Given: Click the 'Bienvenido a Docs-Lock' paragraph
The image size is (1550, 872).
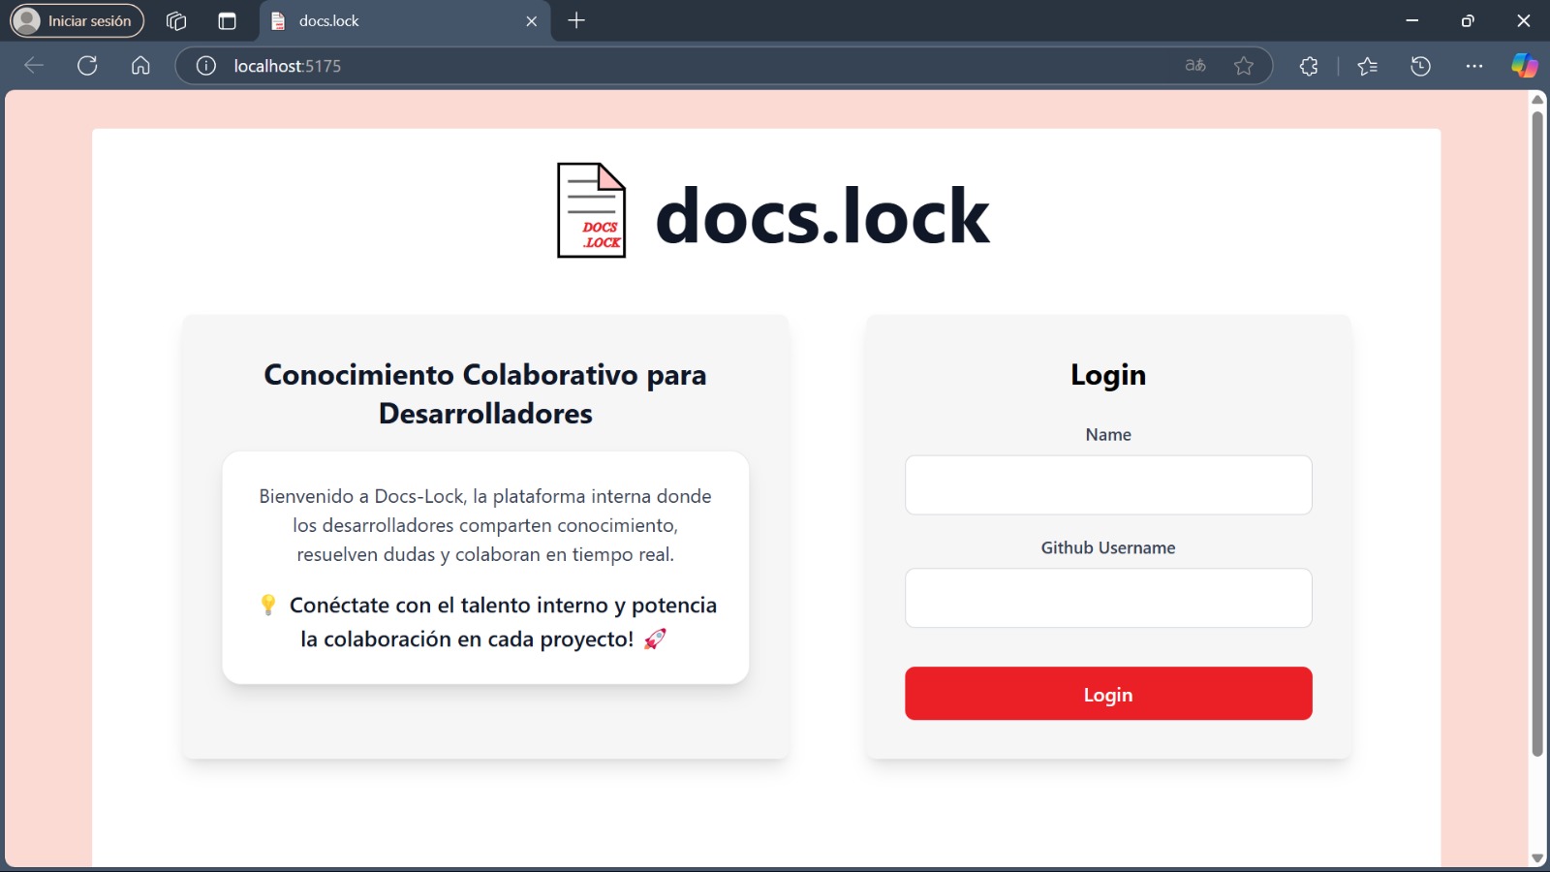Looking at the screenshot, I should click(485, 525).
